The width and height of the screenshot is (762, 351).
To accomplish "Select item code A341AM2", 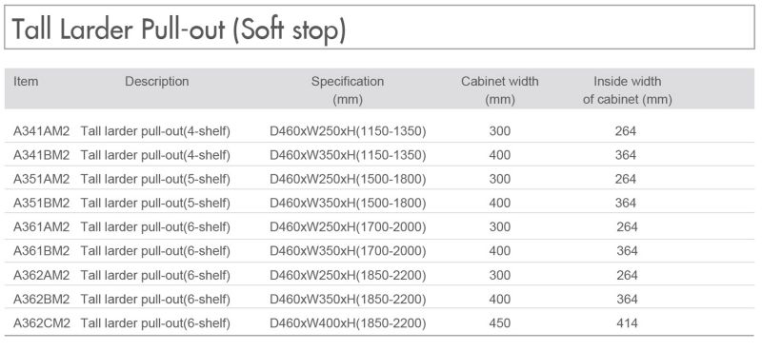I will pyautogui.click(x=41, y=131).
